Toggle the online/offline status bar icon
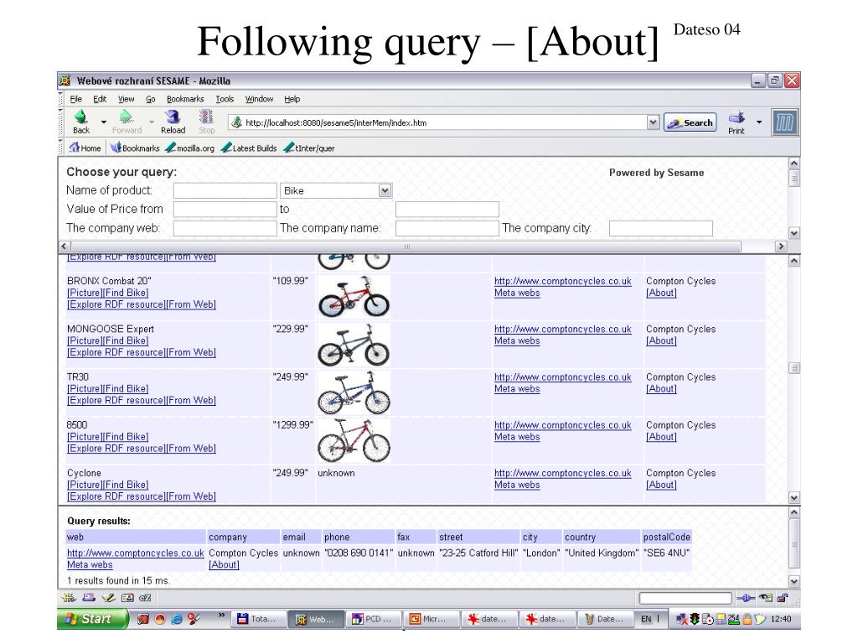Image resolution: width=858 pixels, height=644 pixels. pos(745,598)
